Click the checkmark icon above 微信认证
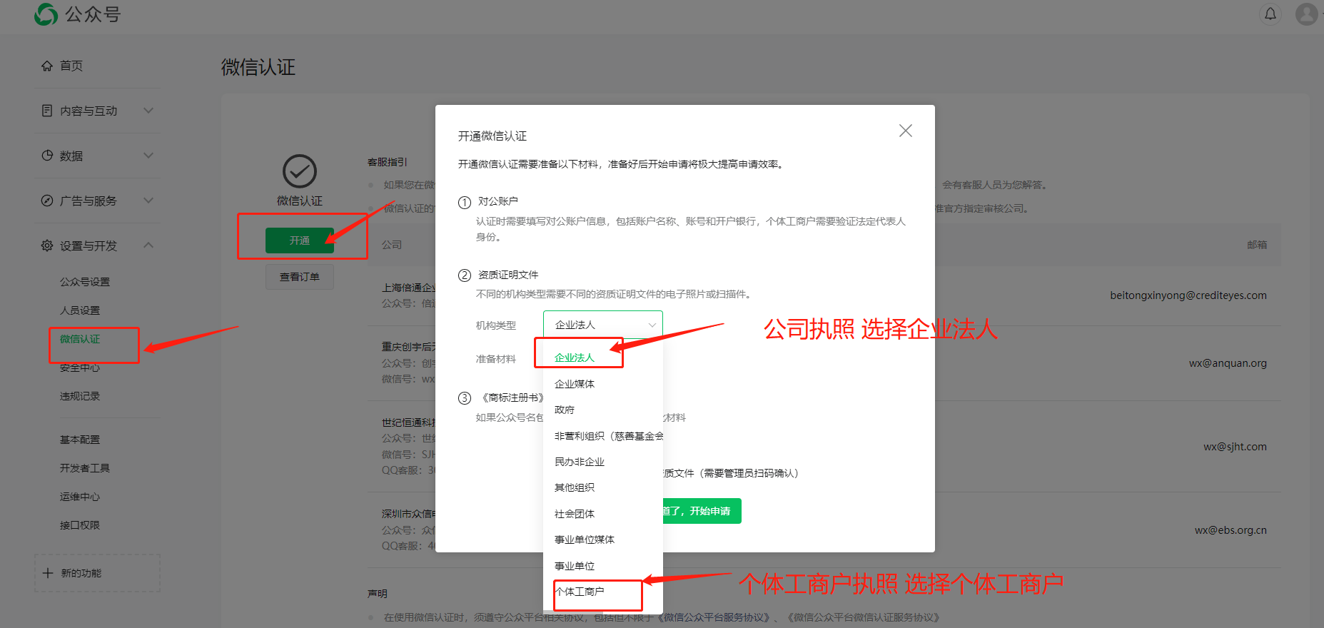The width and height of the screenshot is (1324, 628). click(300, 171)
